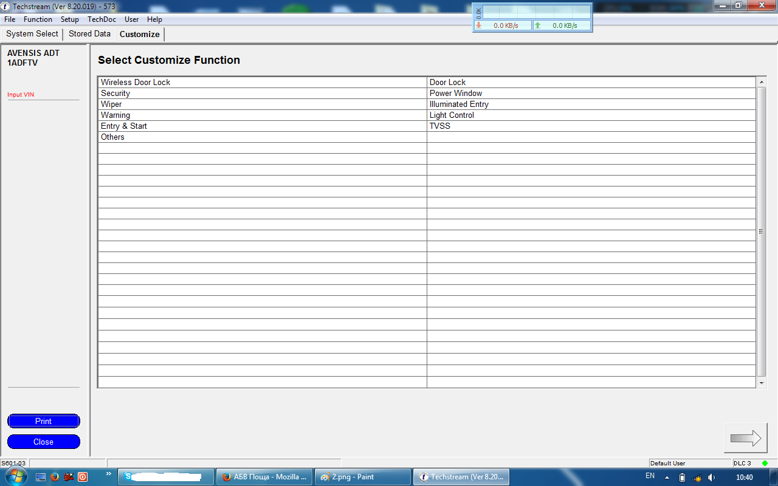Click the volume speaker tray icon
The width and height of the screenshot is (778, 486).
point(711,477)
